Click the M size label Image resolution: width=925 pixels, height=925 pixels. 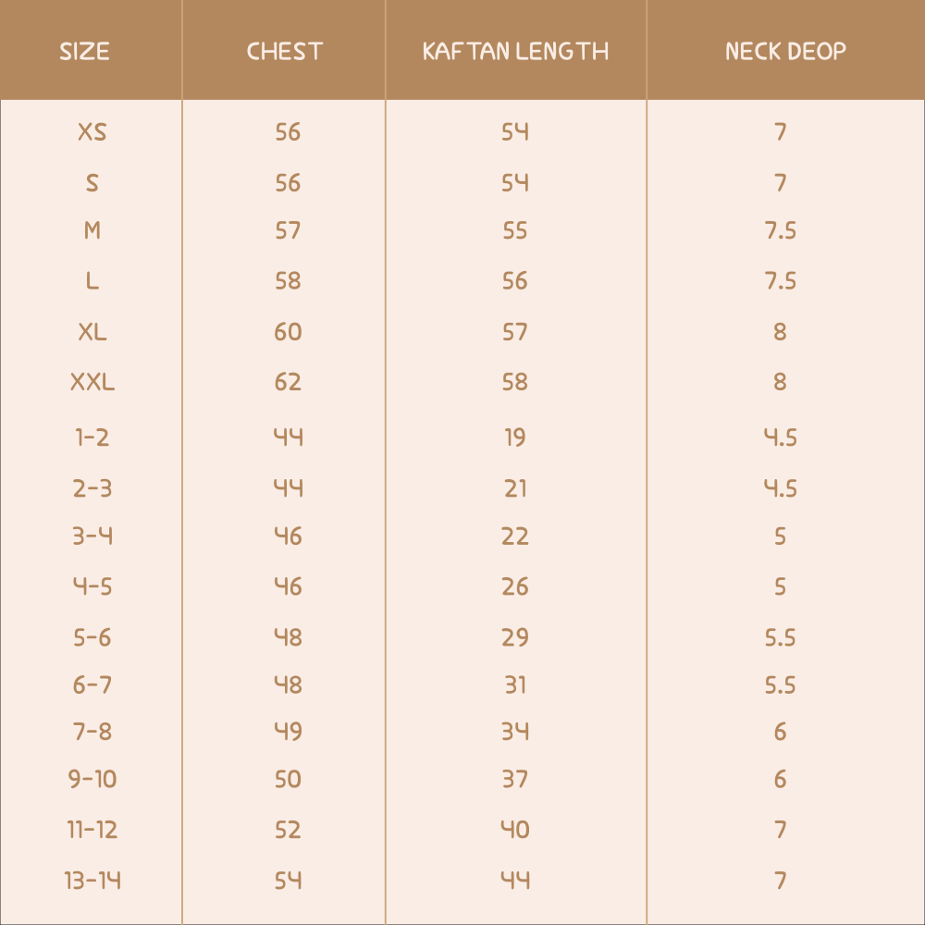92,230
